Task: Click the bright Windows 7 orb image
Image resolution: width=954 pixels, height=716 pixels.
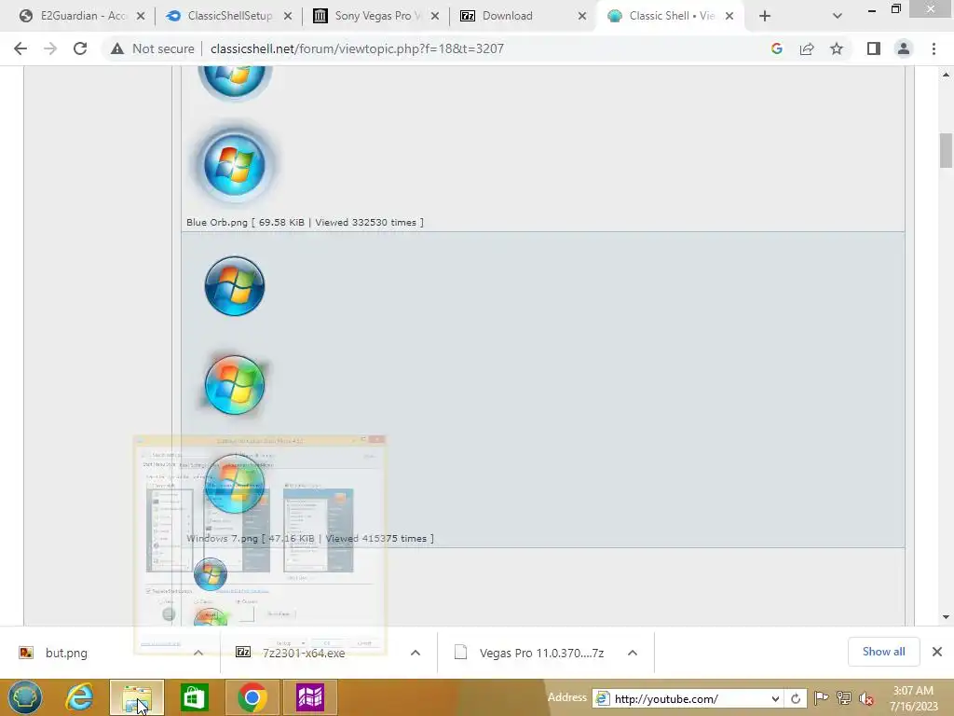Action: 234,385
